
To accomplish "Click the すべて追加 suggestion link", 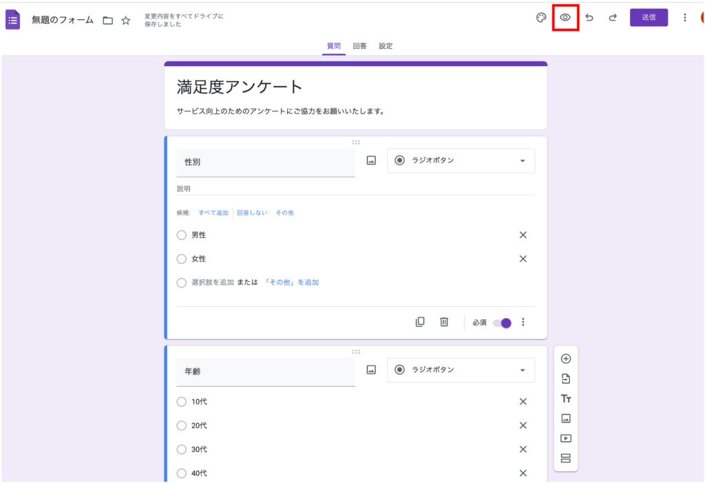I will pyautogui.click(x=213, y=213).
